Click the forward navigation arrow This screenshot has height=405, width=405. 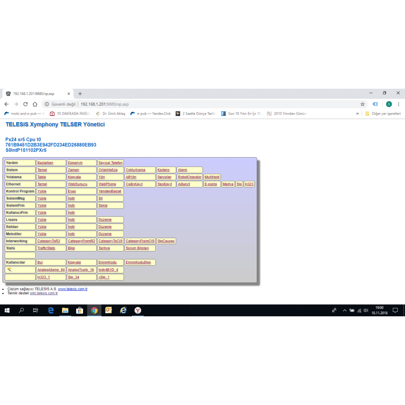click(15, 104)
